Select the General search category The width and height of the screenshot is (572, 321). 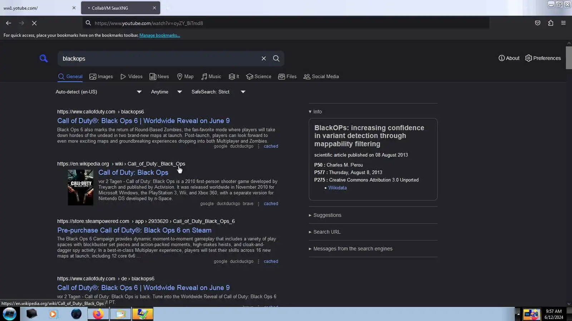coord(70,77)
